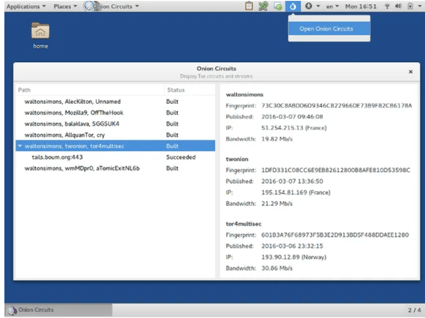Select circuit waltonsimons, balaklava, SGGSUK4

coord(115,124)
